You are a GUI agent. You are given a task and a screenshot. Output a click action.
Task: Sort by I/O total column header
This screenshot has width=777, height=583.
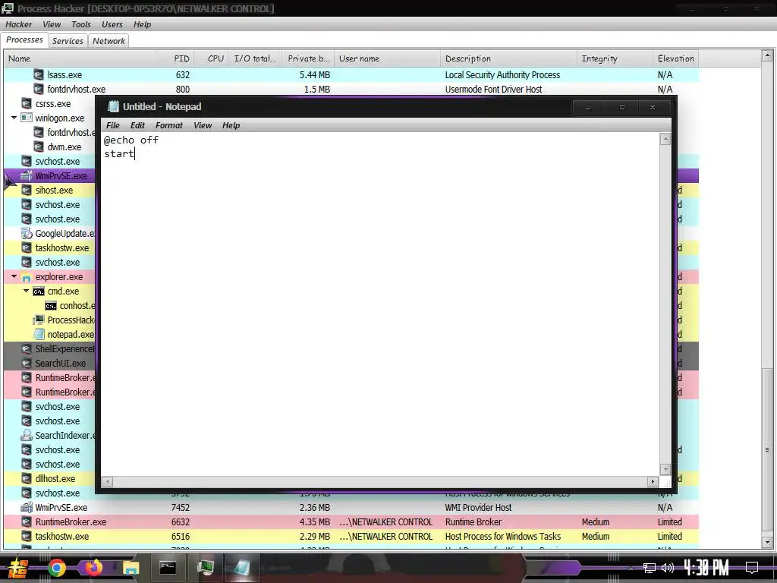pyautogui.click(x=255, y=58)
